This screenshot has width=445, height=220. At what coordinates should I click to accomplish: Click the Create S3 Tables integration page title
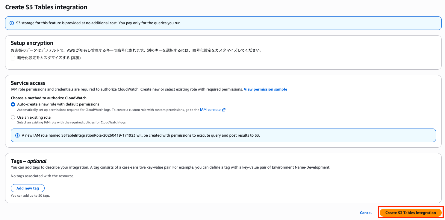point(46,7)
